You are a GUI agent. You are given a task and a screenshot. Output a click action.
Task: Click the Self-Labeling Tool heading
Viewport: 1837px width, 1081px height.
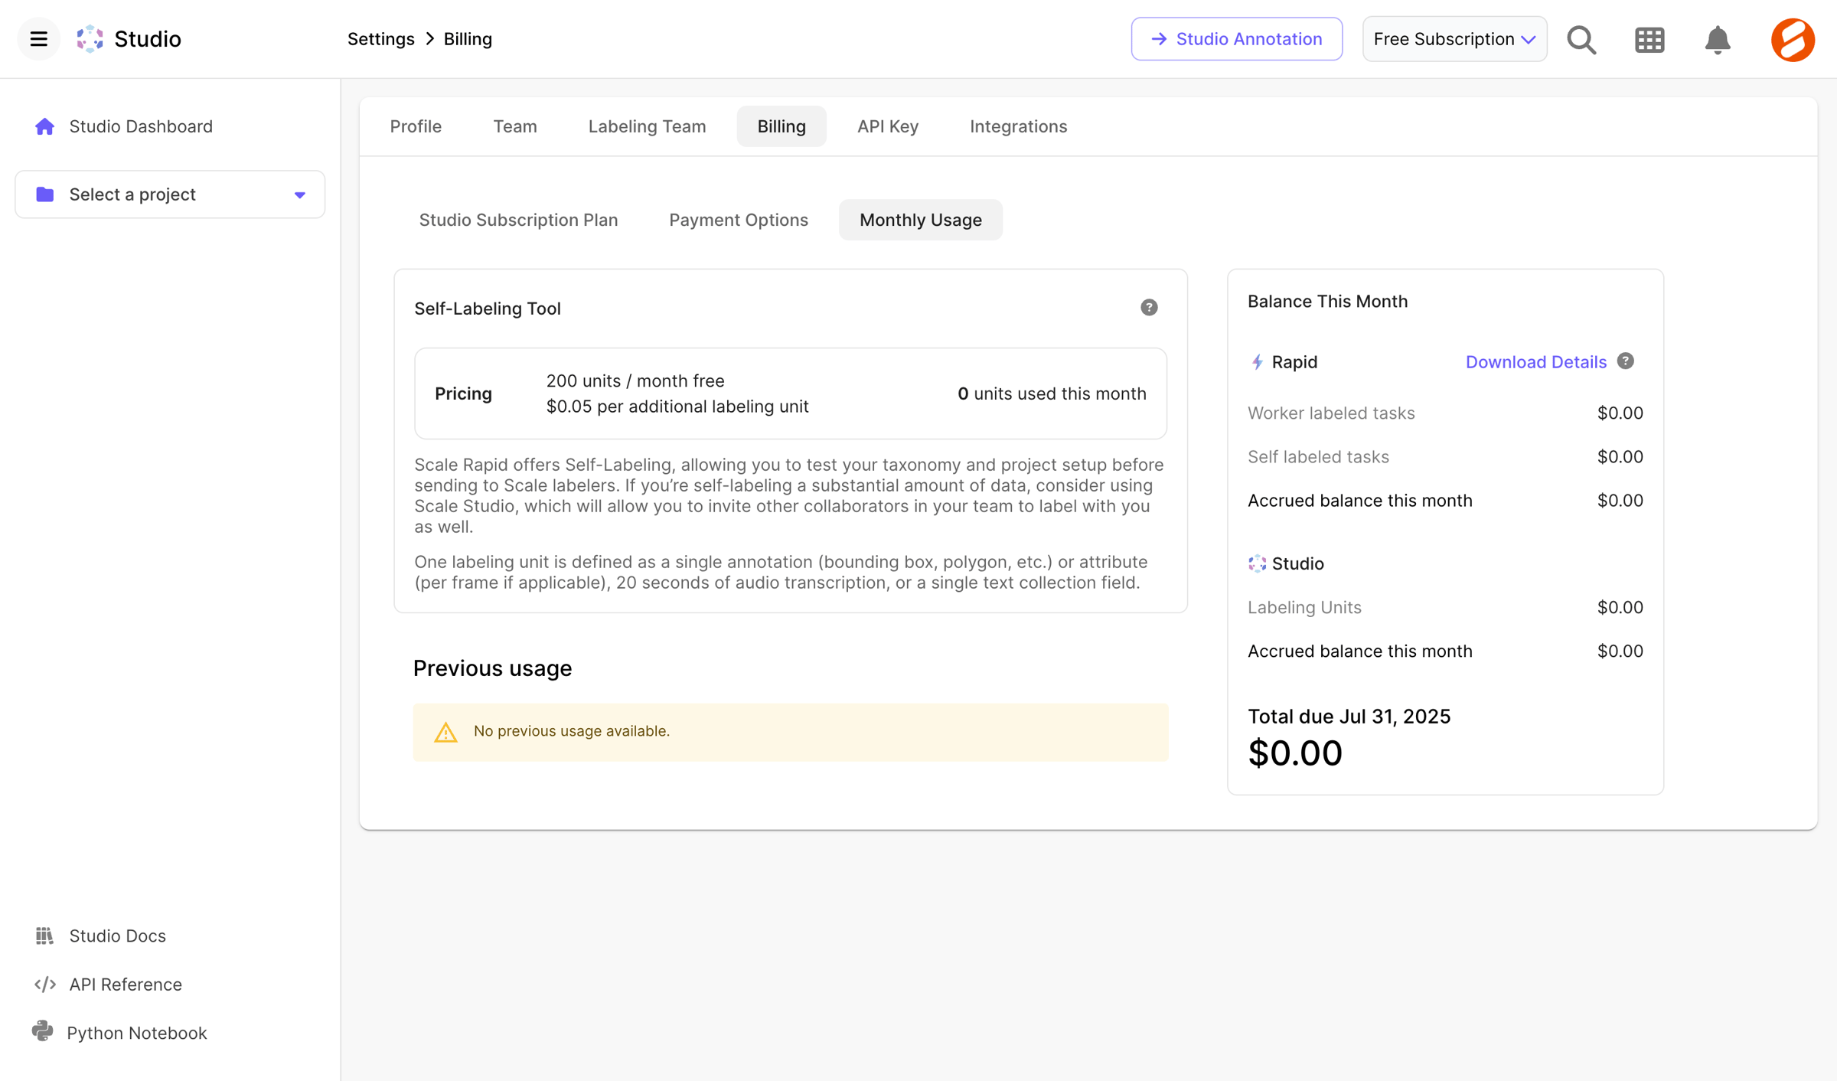pyautogui.click(x=487, y=309)
